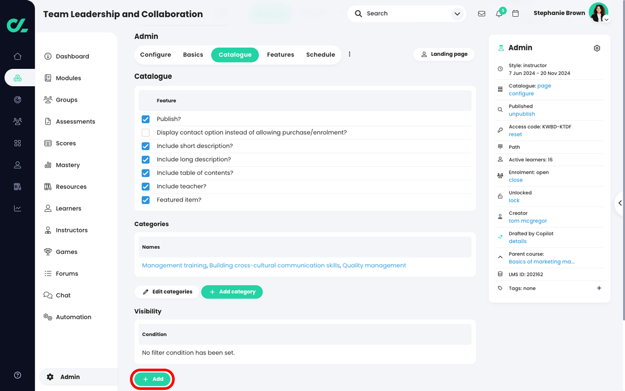Click the access code reset link
Screen dimensions: 625x391
click(x=515, y=135)
